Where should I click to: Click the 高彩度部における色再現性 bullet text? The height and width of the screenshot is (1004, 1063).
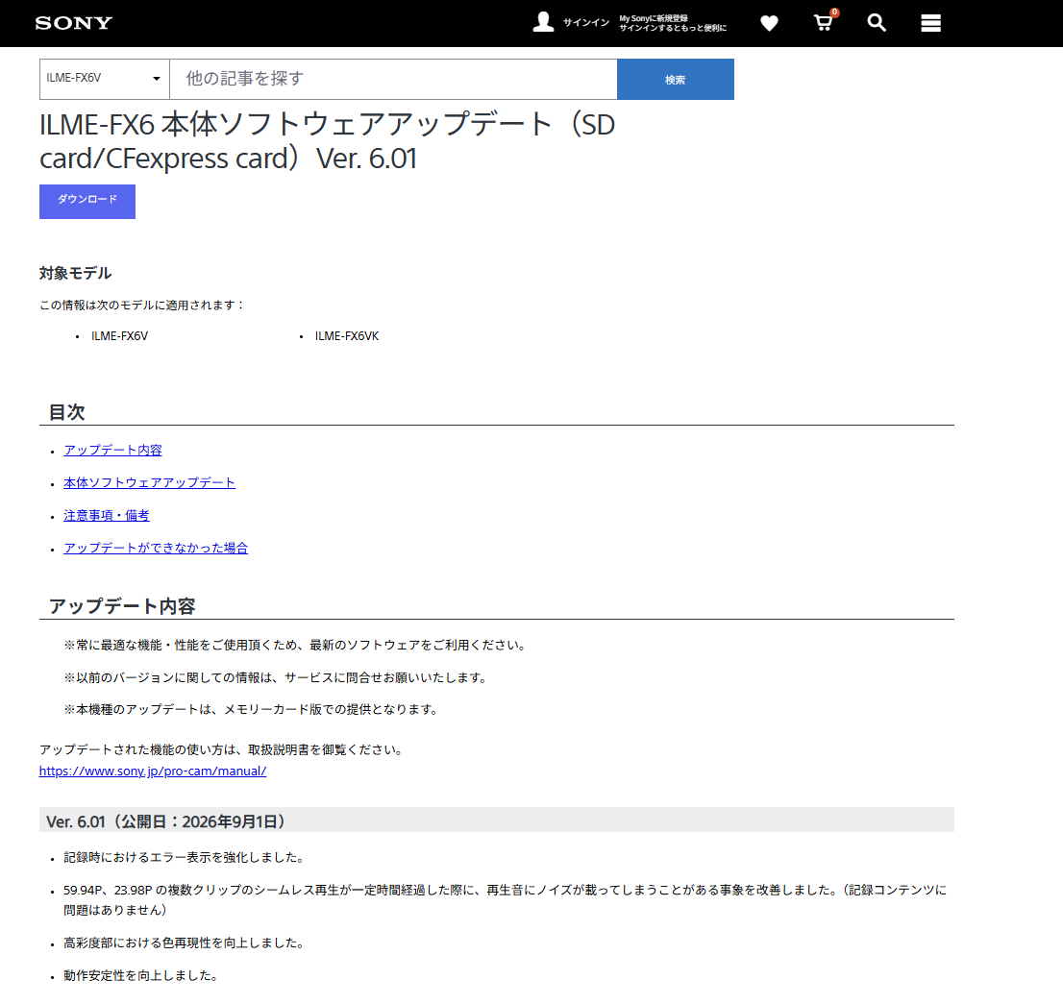[185, 943]
